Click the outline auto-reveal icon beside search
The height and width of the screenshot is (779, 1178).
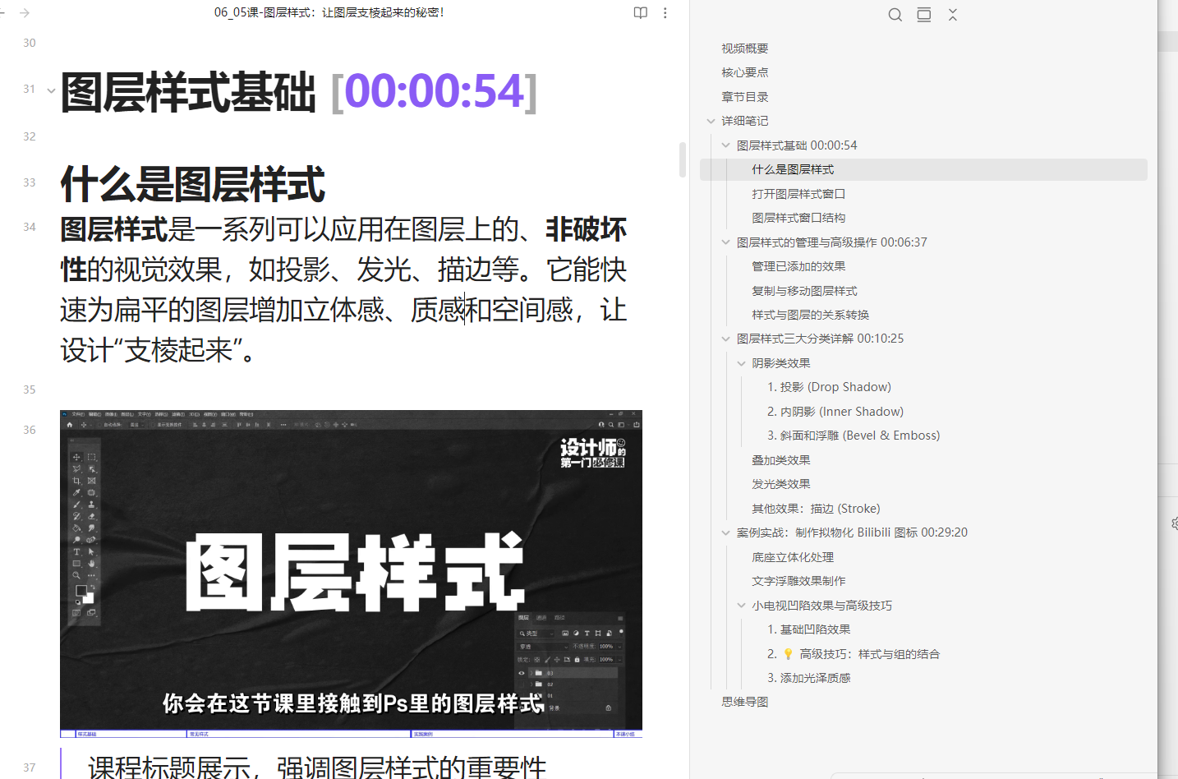click(924, 15)
